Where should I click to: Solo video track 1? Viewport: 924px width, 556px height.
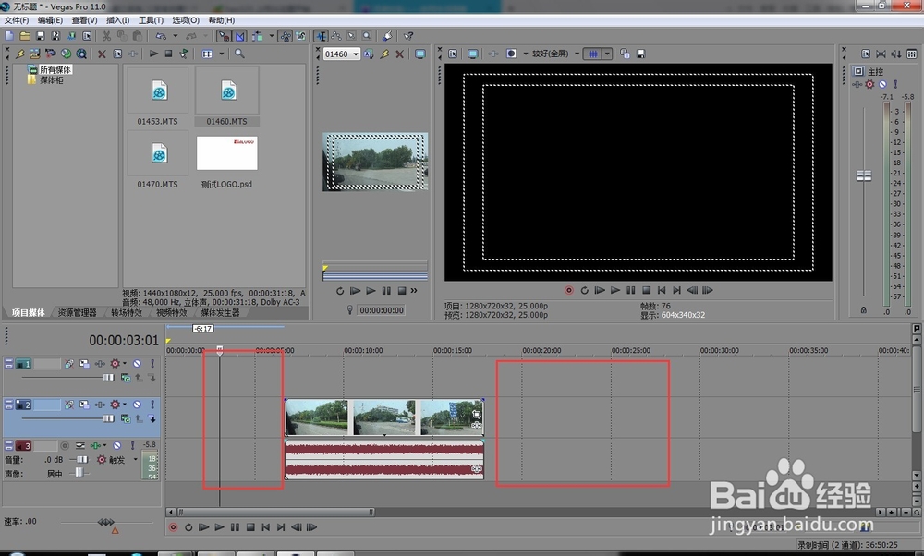click(152, 364)
